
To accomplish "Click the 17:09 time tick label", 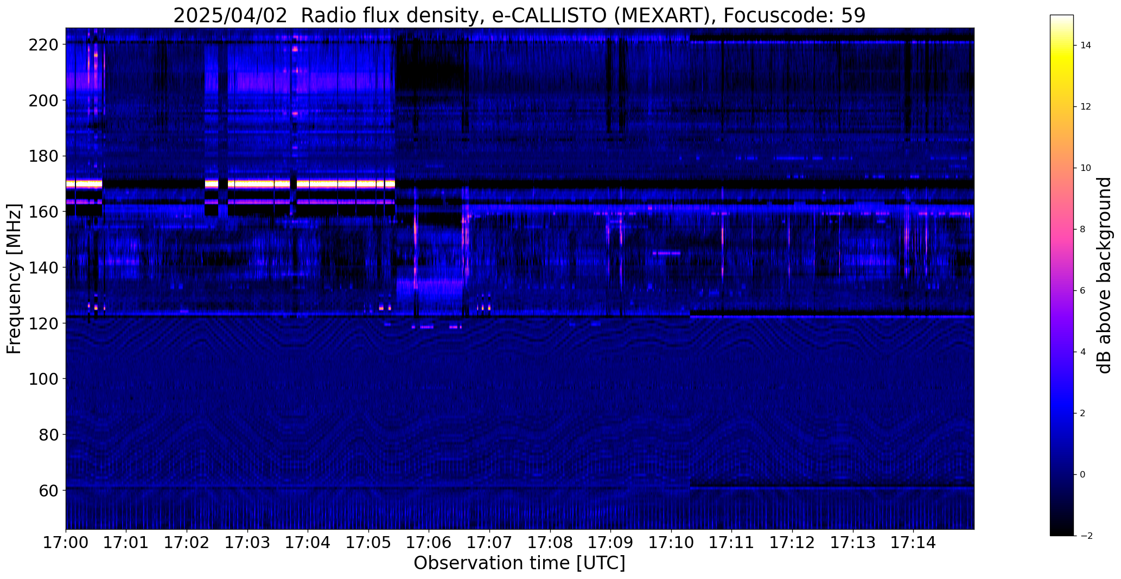I will point(611,542).
